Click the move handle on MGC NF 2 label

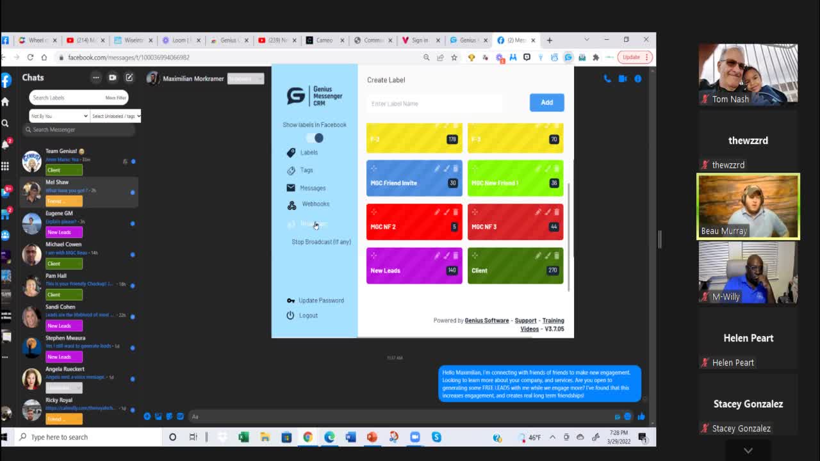click(373, 212)
